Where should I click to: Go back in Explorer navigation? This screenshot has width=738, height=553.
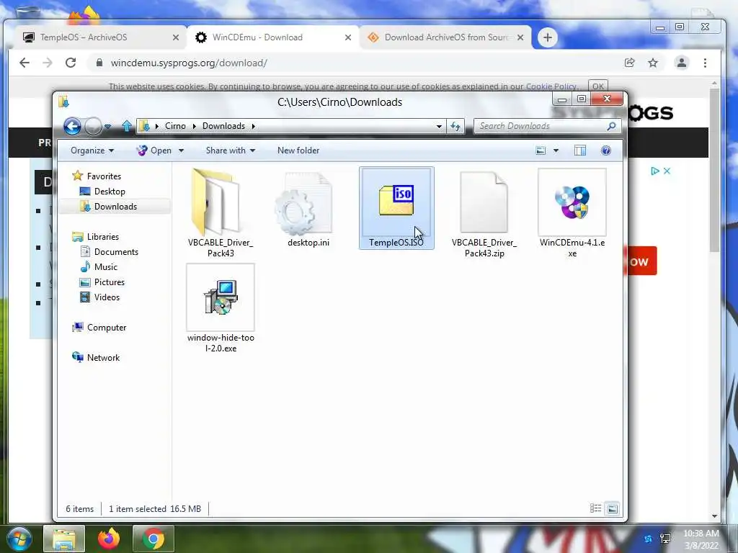click(x=73, y=126)
